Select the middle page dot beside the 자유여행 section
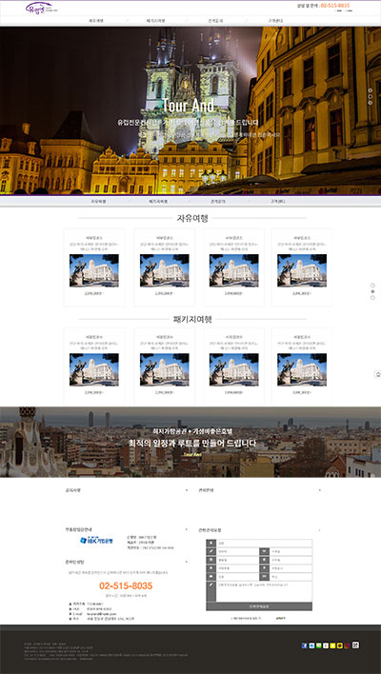This screenshot has width=381, height=674. point(372,291)
